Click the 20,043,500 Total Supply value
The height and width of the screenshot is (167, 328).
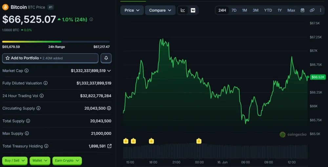coord(101,121)
